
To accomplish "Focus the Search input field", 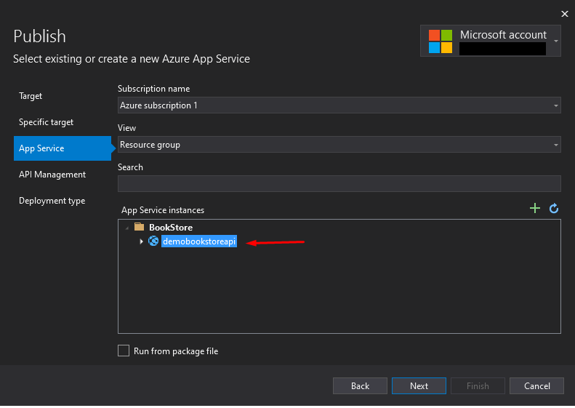I will pyautogui.click(x=339, y=184).
